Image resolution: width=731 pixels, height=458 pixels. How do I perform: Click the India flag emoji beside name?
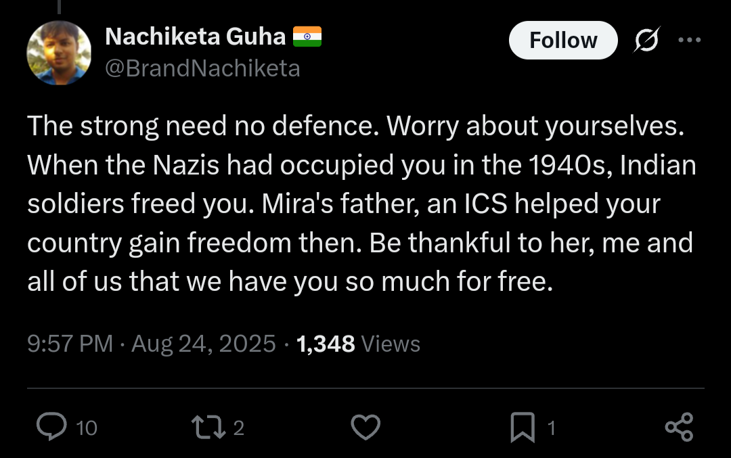pos(307,37)
